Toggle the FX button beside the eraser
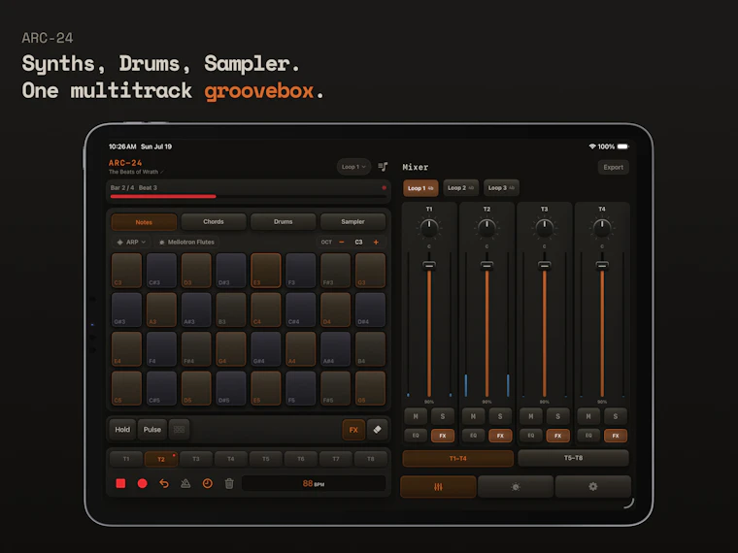Viewport: 738px width, 553px height. point(353,430)
